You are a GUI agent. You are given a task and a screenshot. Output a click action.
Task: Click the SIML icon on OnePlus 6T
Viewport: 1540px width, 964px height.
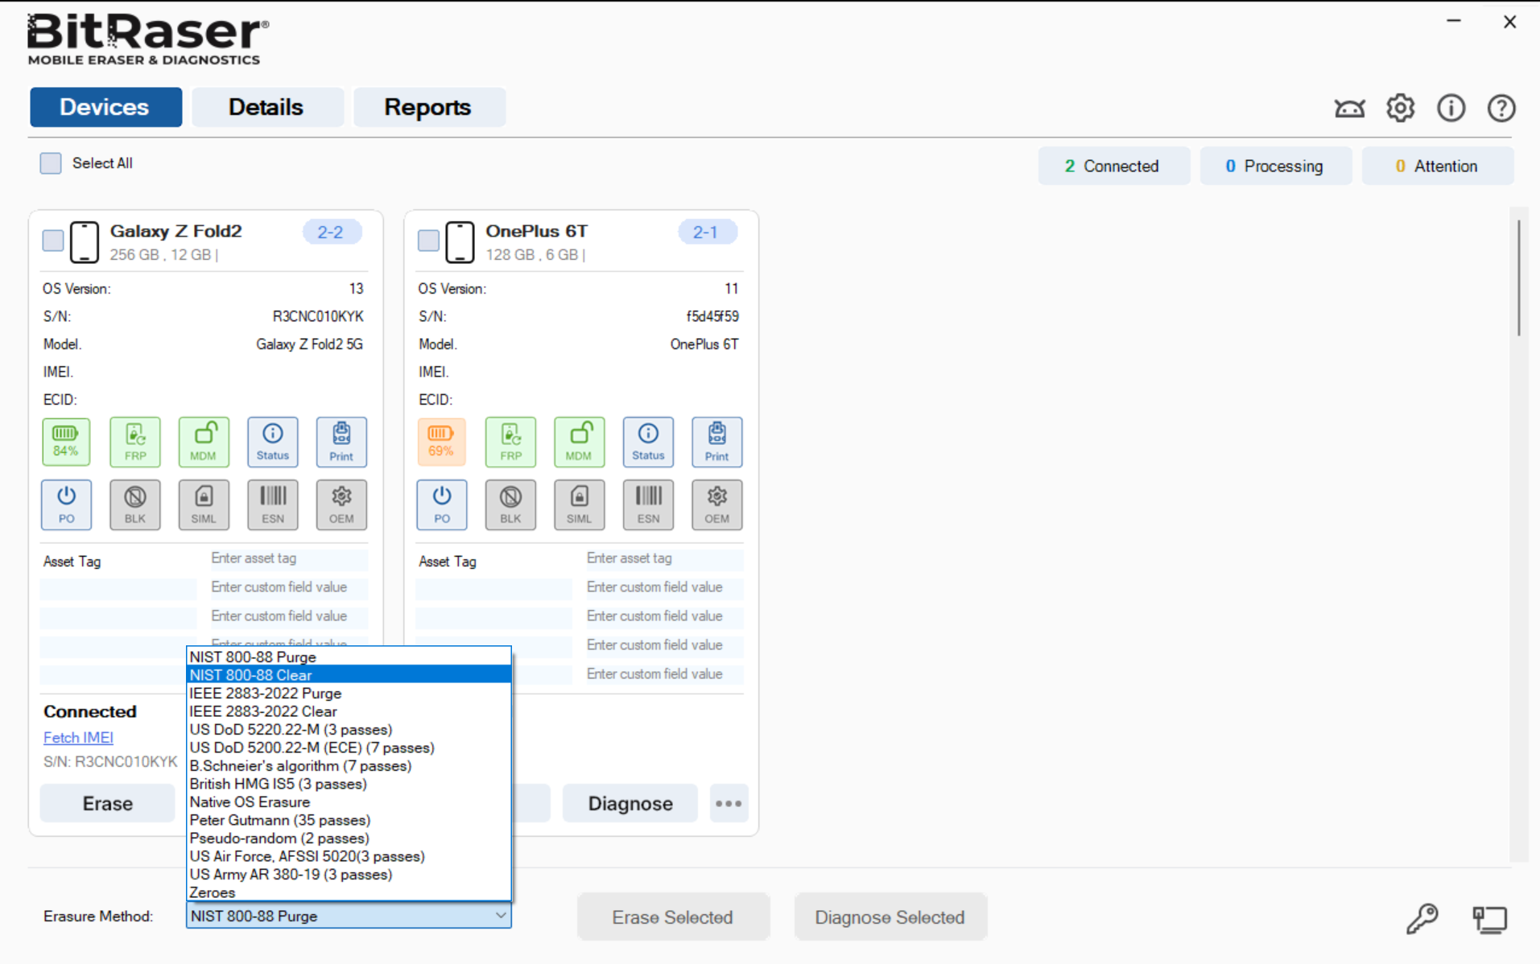tap(580, 505)
